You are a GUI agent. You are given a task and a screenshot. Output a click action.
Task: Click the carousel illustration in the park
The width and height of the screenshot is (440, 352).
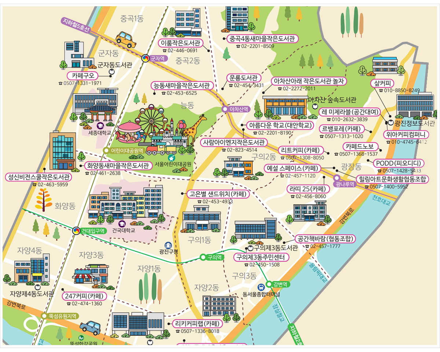[129, 133]
